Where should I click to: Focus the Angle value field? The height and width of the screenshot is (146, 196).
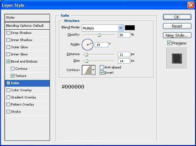pyautogui.click(x=102, y=45)
